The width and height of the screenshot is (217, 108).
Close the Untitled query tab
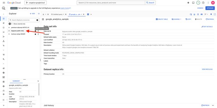(x=66, y=14)
